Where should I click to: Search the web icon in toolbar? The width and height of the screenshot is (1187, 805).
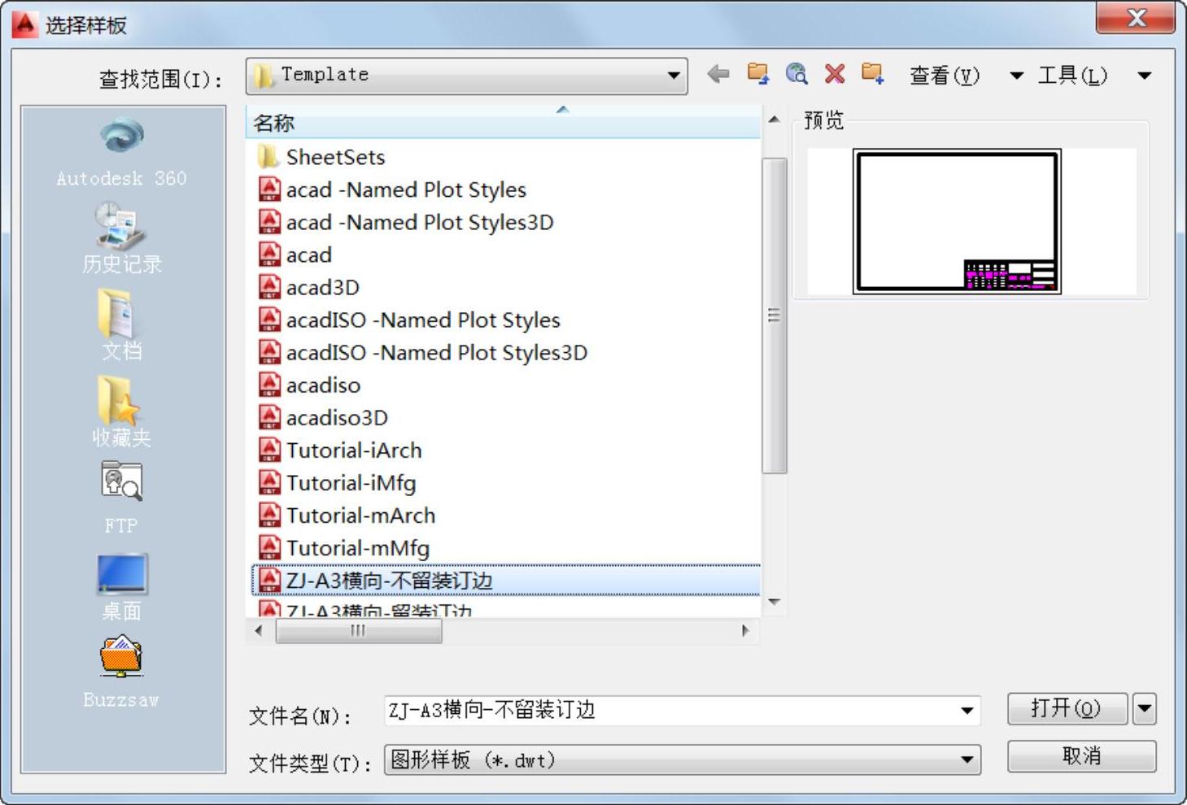[796, 75]
